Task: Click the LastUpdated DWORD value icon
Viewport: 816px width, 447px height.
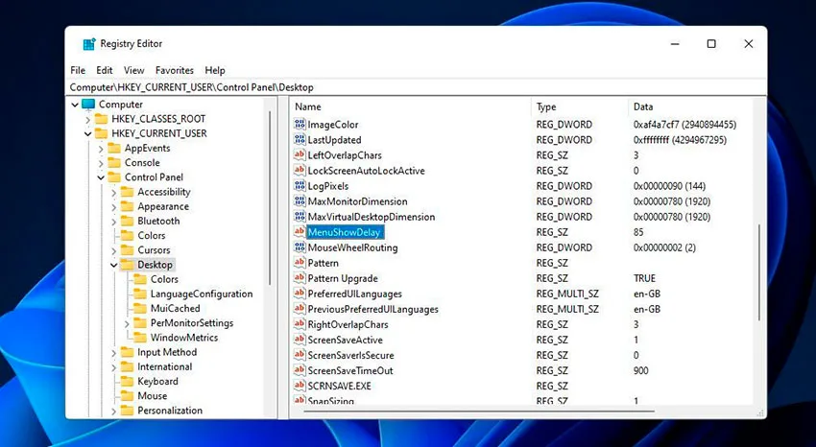Action: tap(300, 140)
